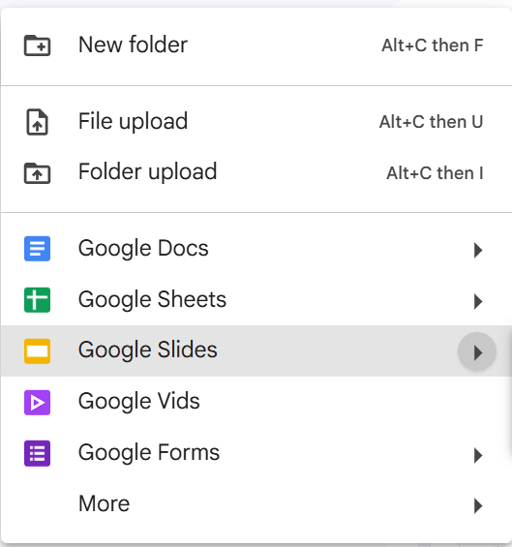
Task: Select the Google Vids text label
Action: pos(139,401)
